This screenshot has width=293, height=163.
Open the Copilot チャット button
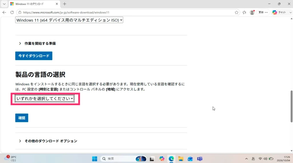(279, 13)
